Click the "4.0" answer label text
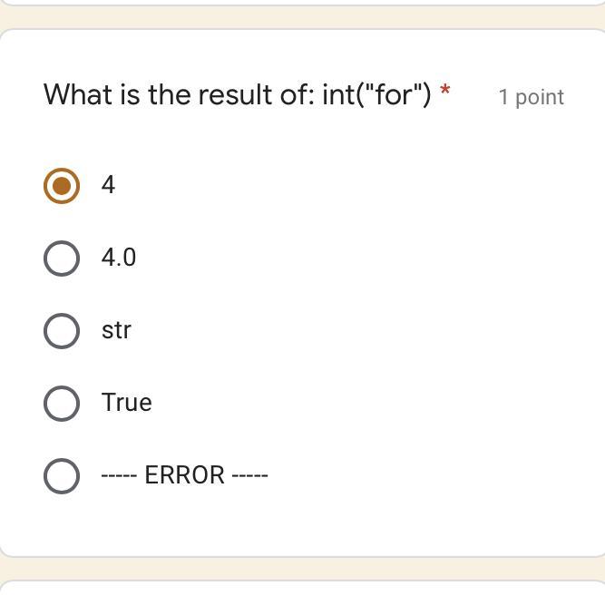The height and width of the screenshot is (605, 605). click(119, 258)
